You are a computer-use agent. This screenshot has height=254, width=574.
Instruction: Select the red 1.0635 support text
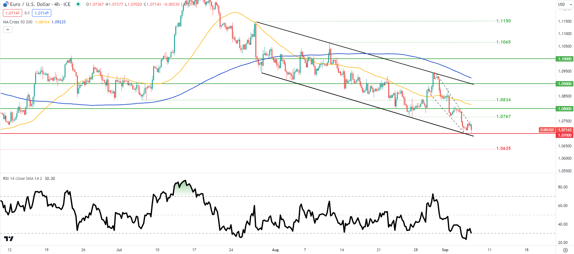pos(503,148)
